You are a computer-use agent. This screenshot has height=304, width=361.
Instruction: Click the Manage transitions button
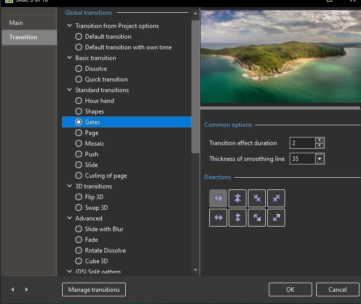pyautogui.click(x=94, y=290)
